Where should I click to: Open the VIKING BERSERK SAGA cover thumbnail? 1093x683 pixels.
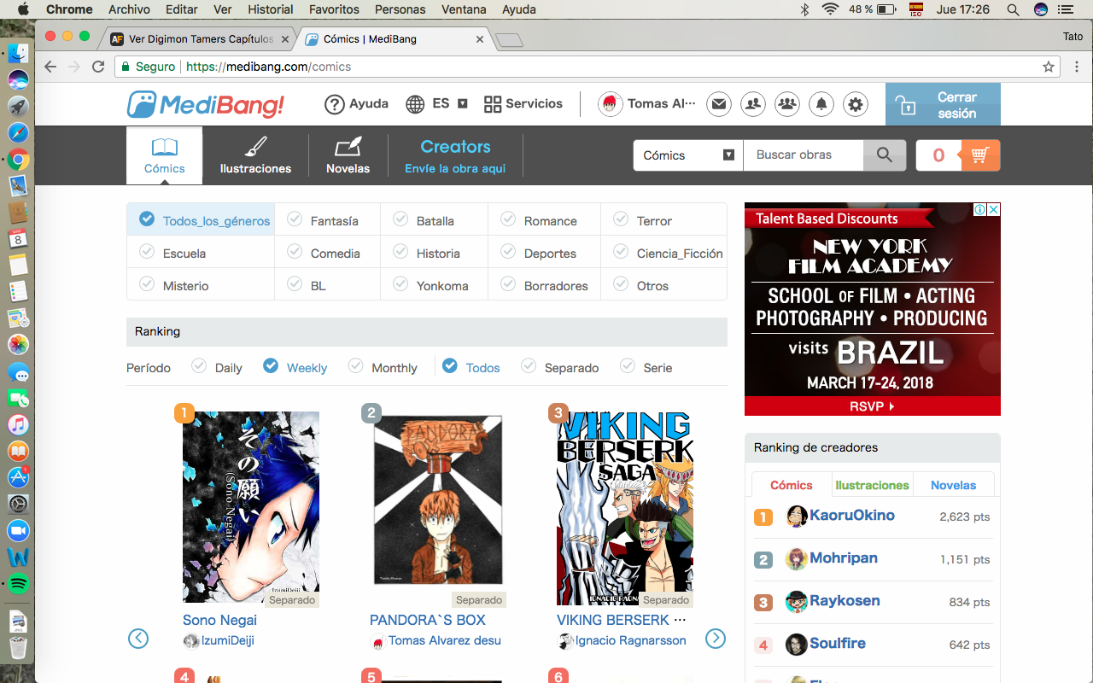click(625, 508)
